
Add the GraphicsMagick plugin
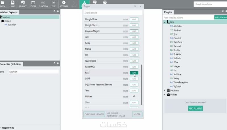[x=134, y=31]
